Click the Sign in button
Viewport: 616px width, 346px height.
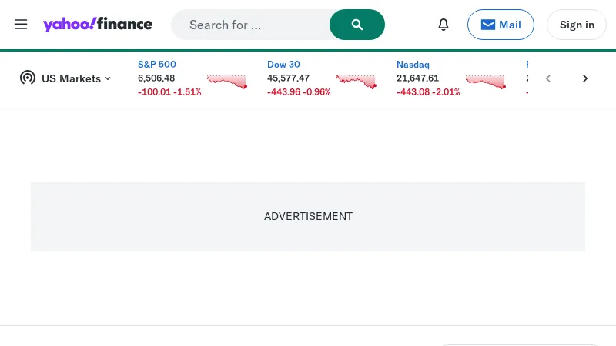click(577, 25)
